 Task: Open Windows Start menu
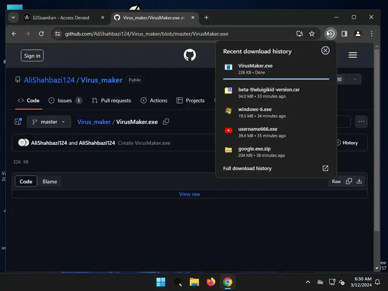click(161, 282)
